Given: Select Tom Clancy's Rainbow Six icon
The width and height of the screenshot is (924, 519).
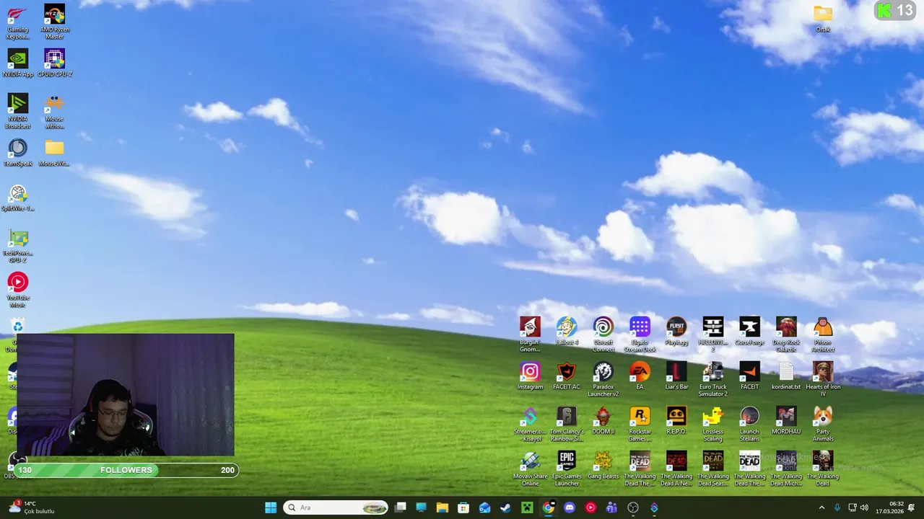Looking at the screenshot, I should pyautogui.click(x=567, y=425).
